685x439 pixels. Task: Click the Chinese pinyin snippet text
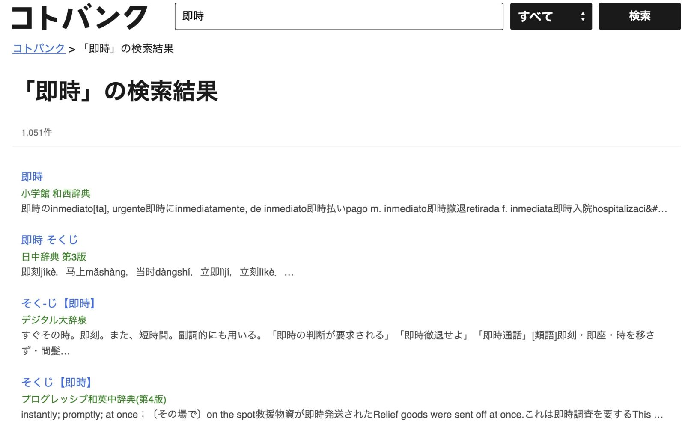[158, 272]
